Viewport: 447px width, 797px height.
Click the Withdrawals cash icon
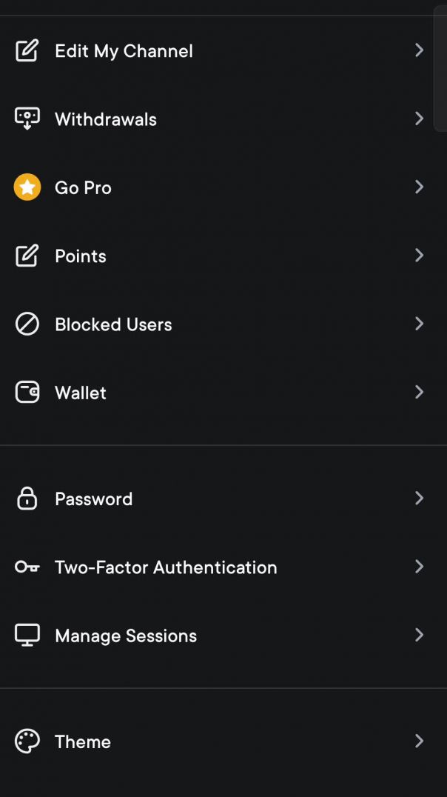[27, 119]
